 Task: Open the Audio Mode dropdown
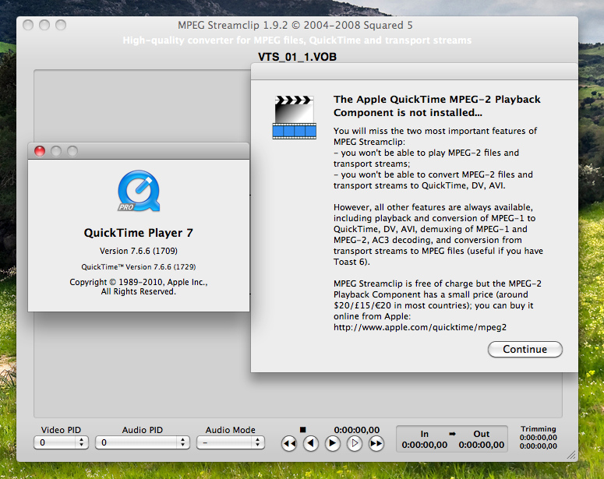pyautogui.click(x=231, y=442)
